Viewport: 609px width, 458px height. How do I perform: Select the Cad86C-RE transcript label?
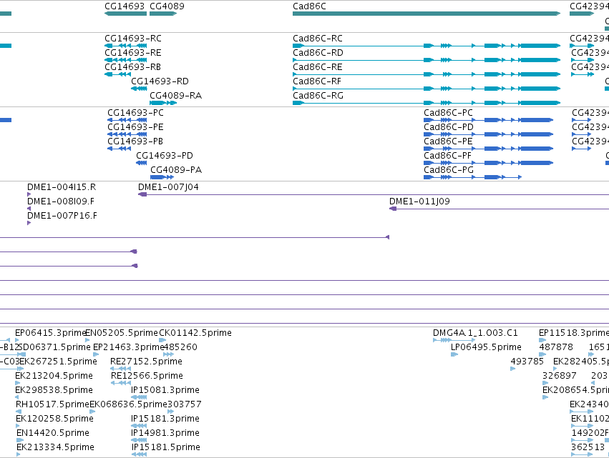[x=318, y=67]
